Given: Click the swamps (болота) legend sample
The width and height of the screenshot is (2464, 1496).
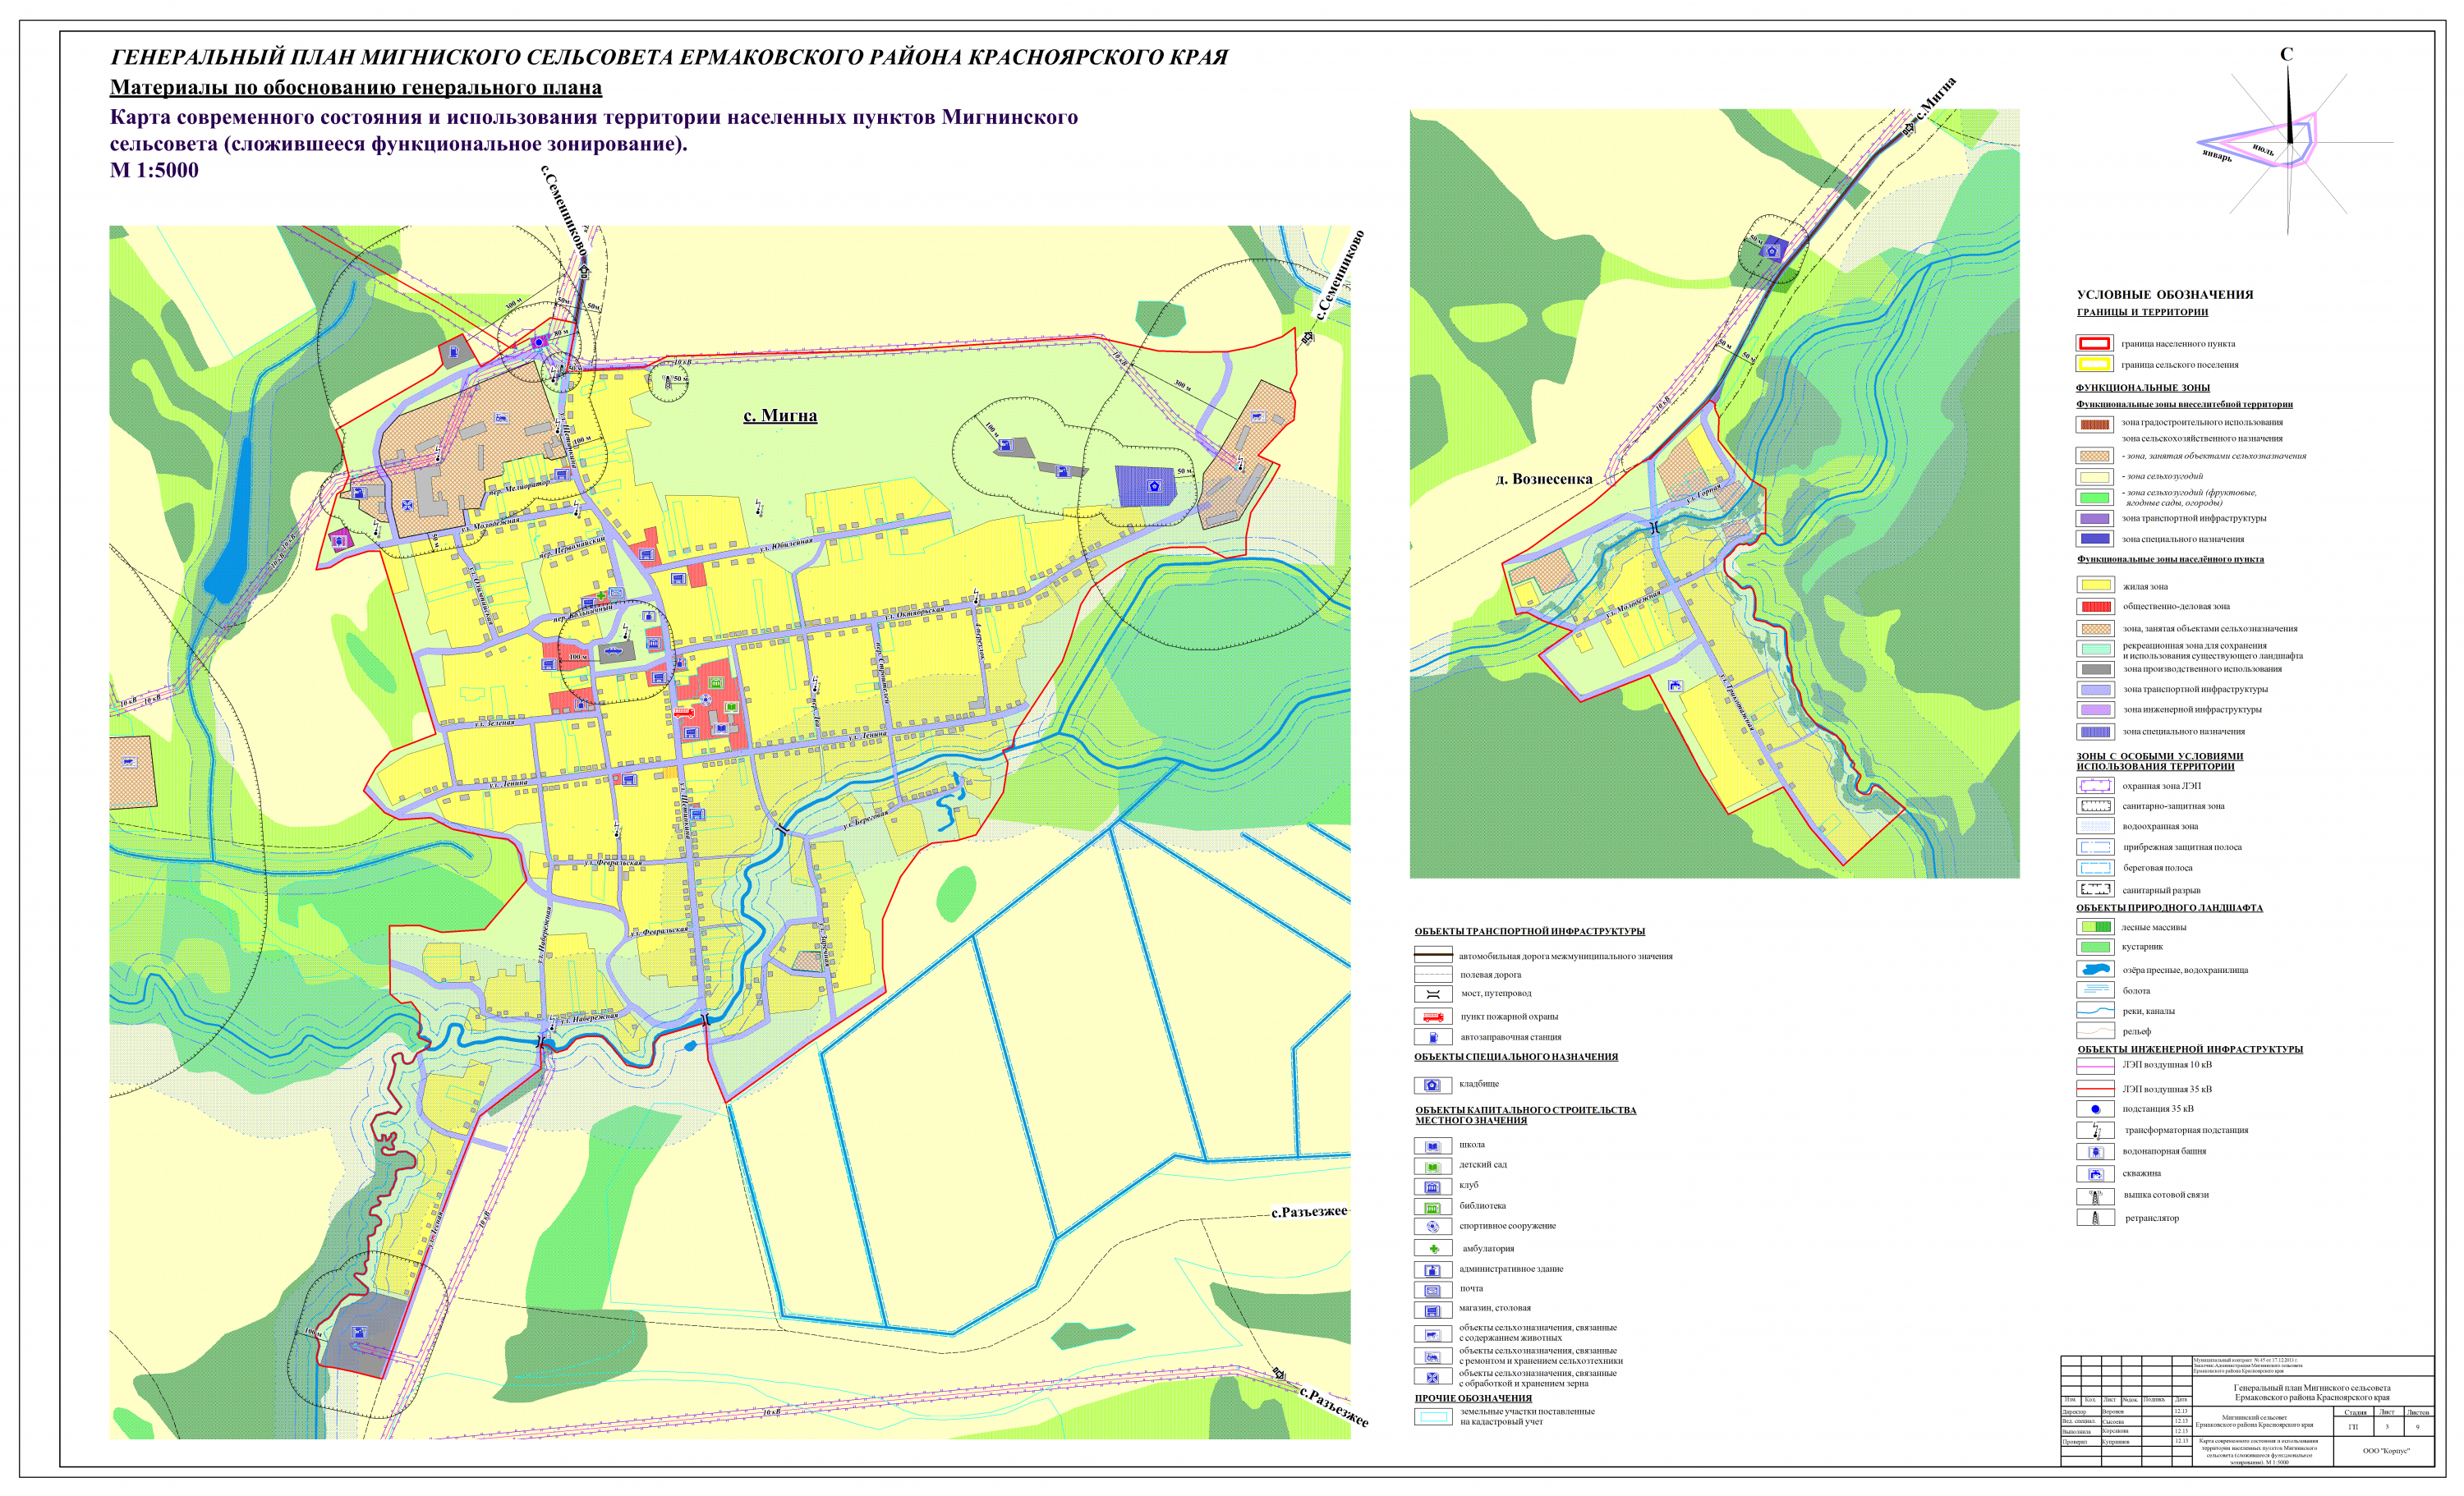Looking at the screenshot, I should pos(2095,990).
